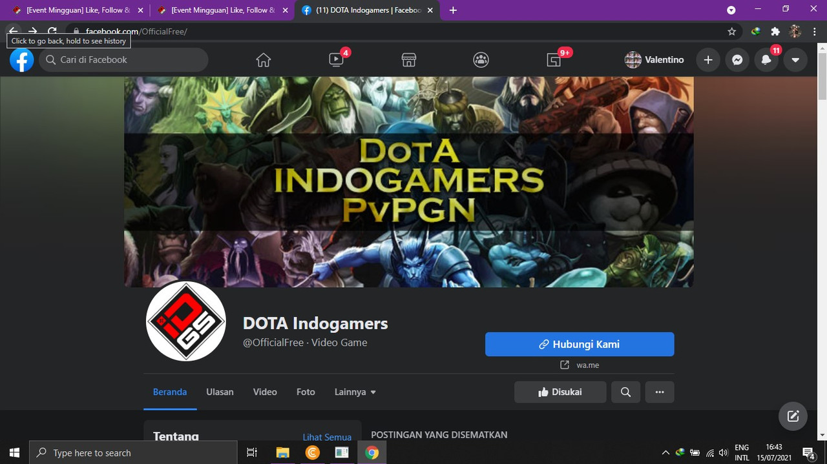The image size is (827, 464).
Task: Click the browser forward arrow
Action: tap(33, 31)
